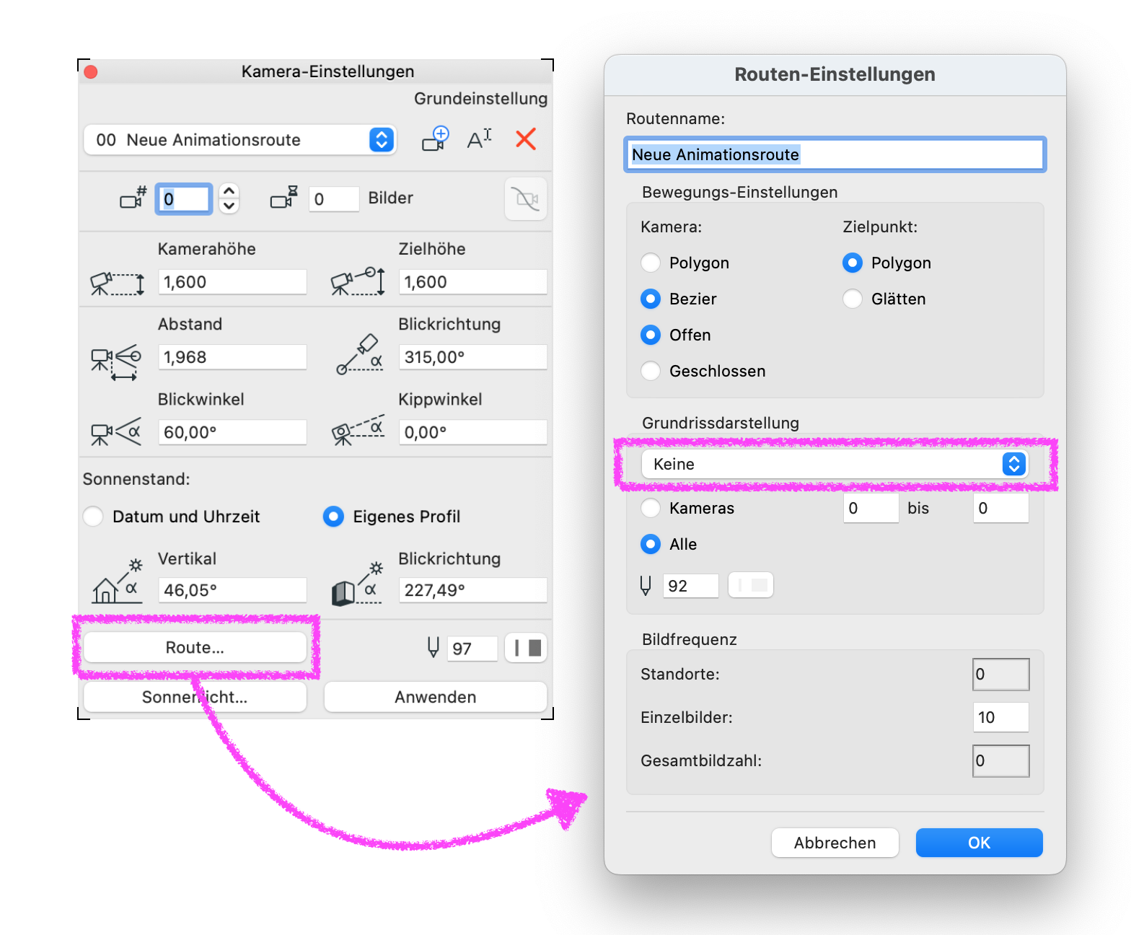Viewport: 1131px width, 935px height.
Task: Select Glätten target option
Action: point(853,299)
